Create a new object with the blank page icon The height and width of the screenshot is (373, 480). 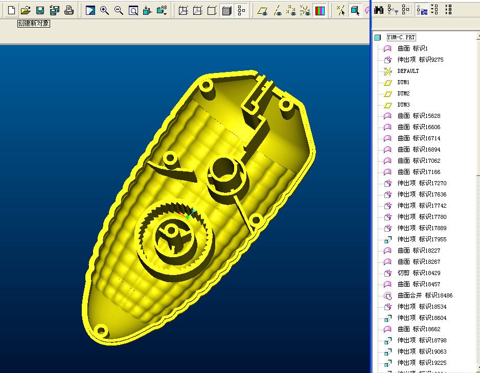point(12,10)
